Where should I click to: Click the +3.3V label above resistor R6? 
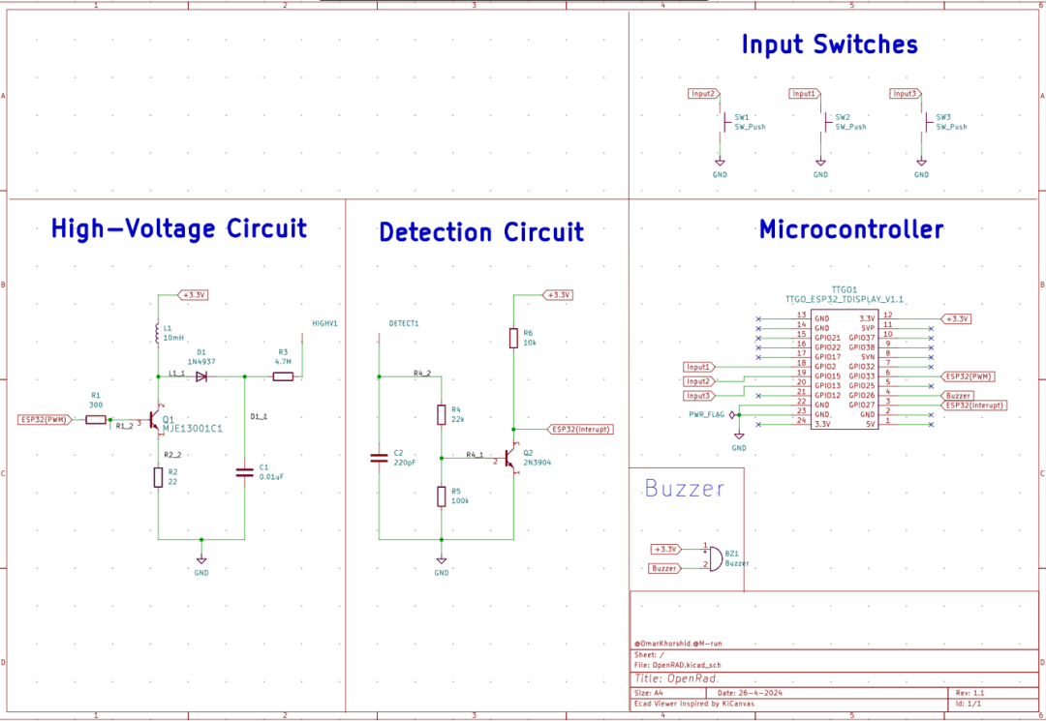pyautogui.click(x=558, y=294)
